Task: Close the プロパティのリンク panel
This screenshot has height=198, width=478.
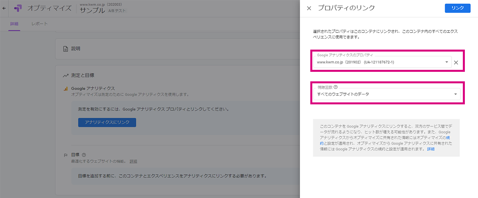Action: click(x=309, y=8)
